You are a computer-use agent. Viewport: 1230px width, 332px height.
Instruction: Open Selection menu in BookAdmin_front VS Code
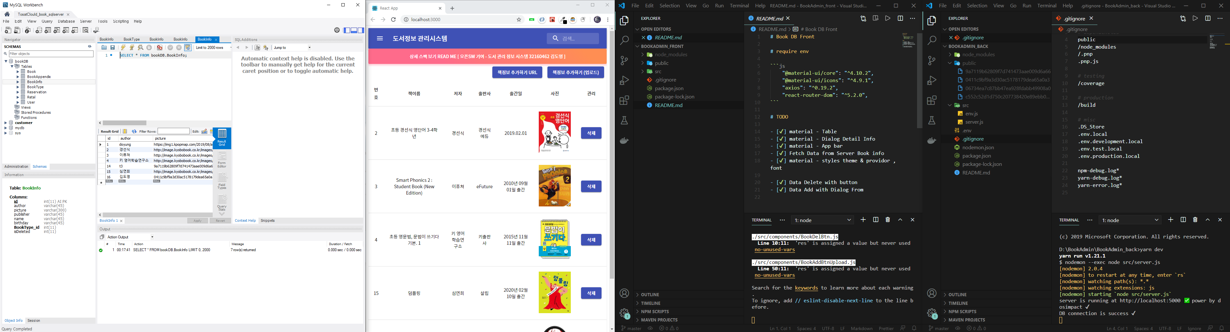pyautogui.click(x=669, y=6)
